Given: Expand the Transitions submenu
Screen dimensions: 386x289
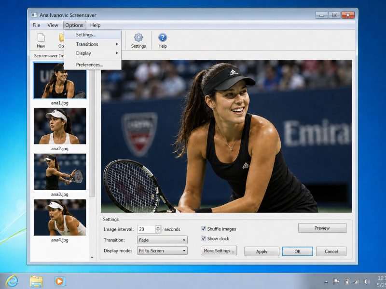Looking at the screenshot, I should (93, 44).
